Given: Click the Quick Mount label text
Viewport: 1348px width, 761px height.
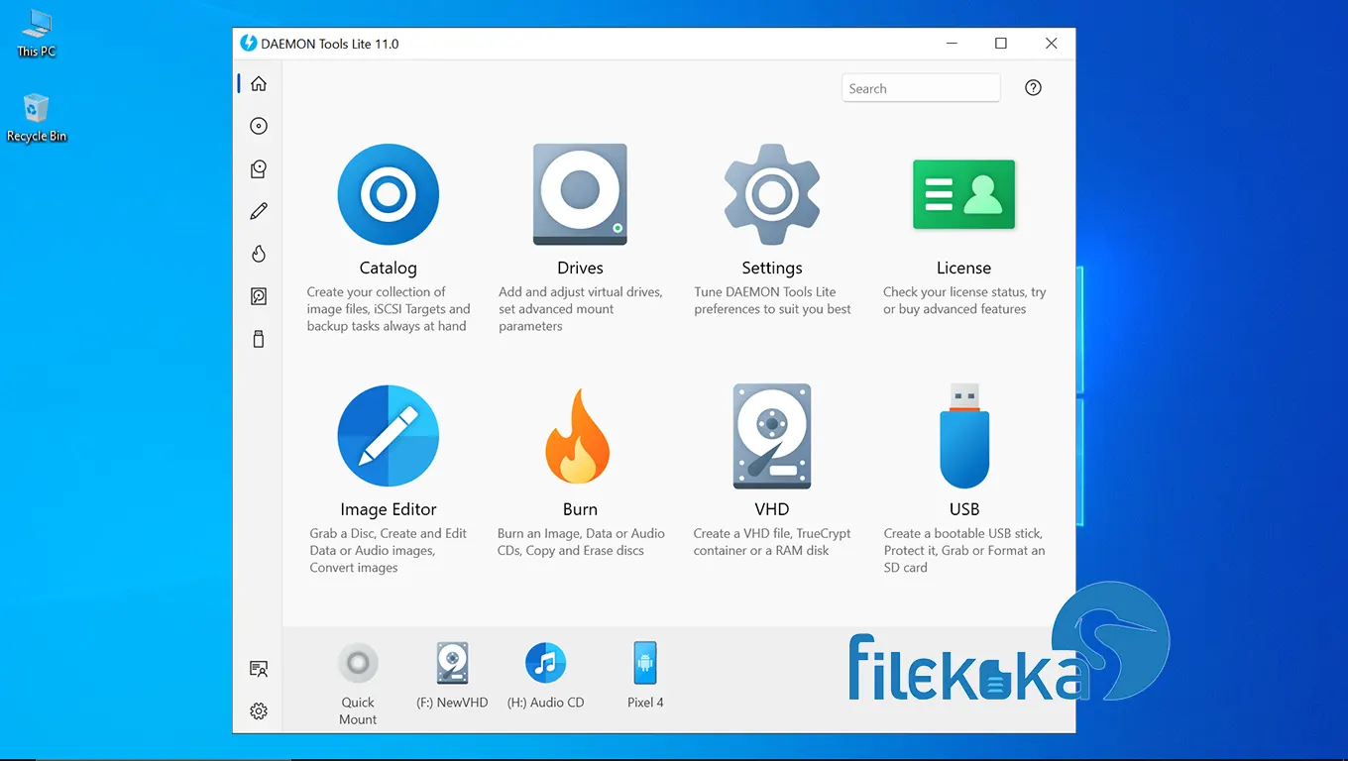Looking at the screenshot, I should point(358,710).
